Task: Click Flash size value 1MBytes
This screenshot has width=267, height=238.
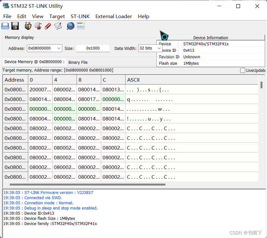Action: [x=191, y=63]
